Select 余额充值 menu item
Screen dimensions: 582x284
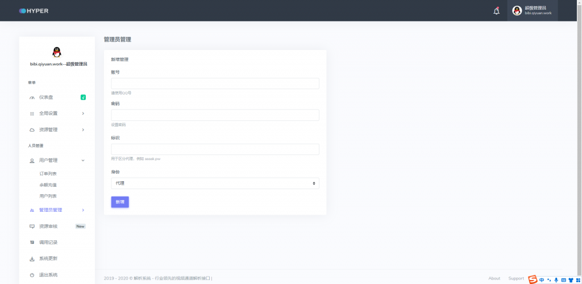pyautogui.click(x=48, y=185)
